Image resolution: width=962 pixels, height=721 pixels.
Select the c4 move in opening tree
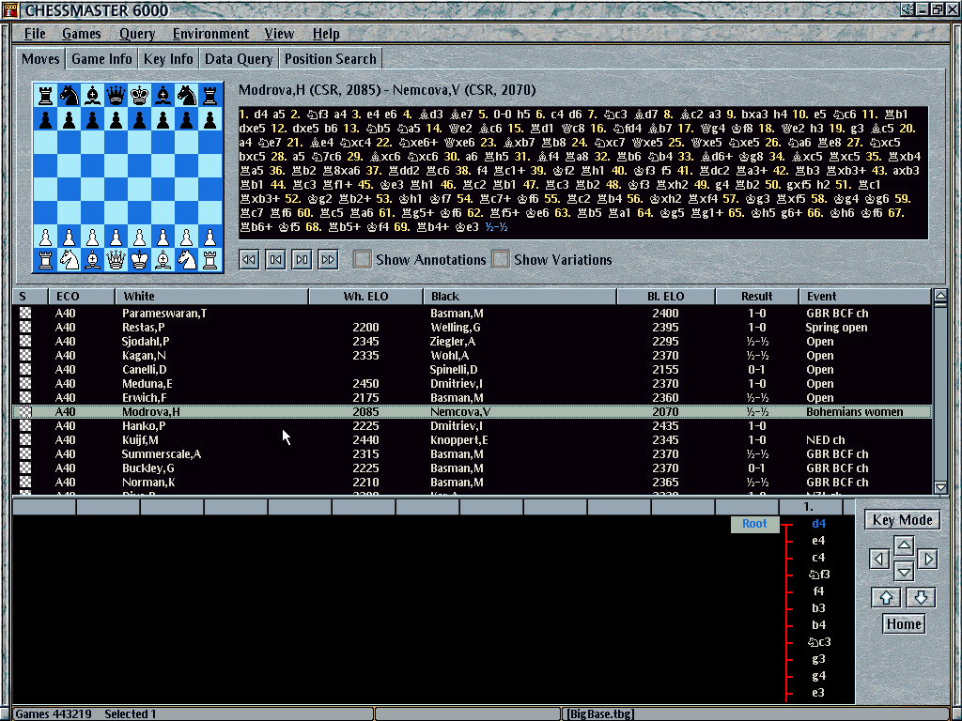(818, 558)
